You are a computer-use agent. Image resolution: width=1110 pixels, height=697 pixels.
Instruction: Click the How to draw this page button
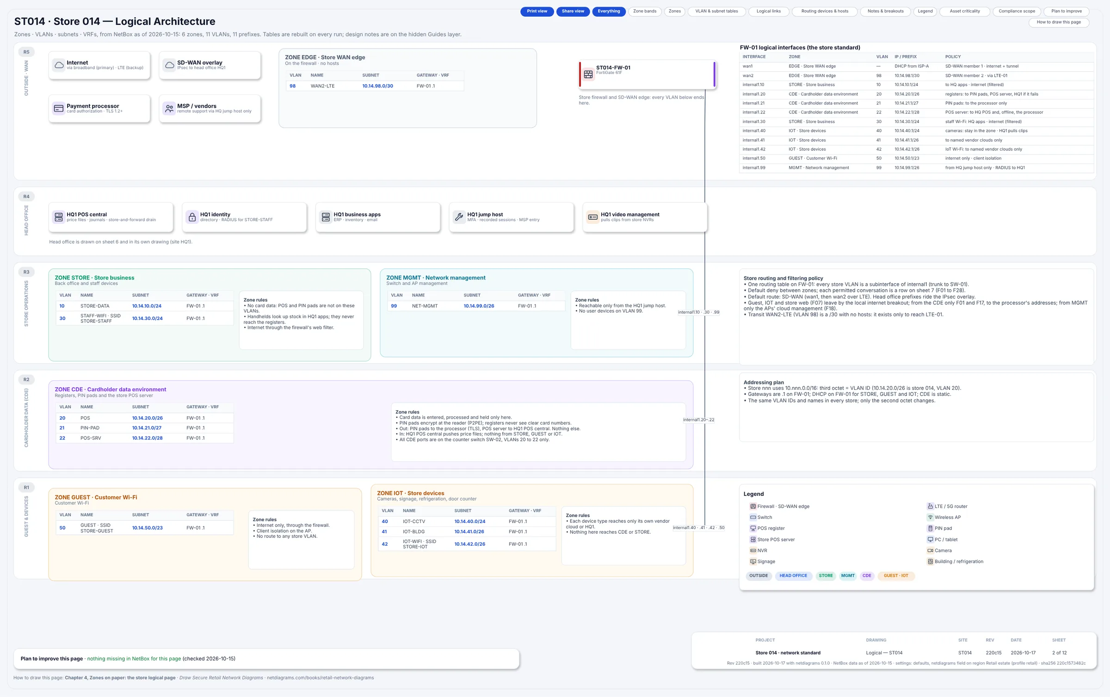[1059, 22]
